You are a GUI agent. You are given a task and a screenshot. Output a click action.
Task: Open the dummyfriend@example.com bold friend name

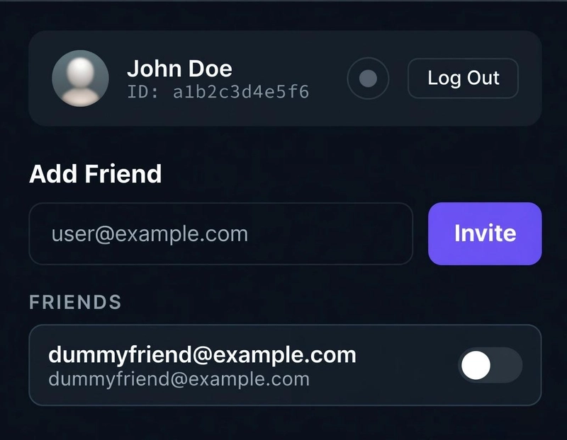point(202,355)
